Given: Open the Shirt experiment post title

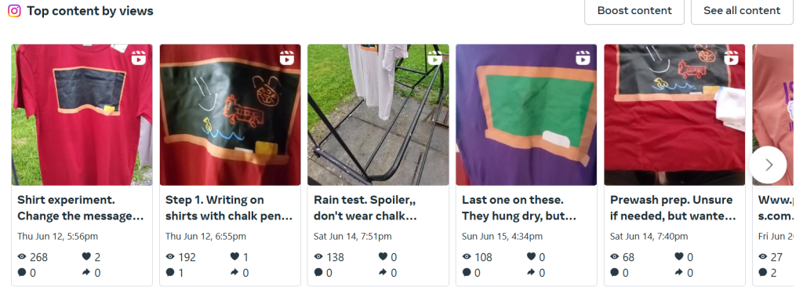Looking at the screenshot, I should click(81, 208).
